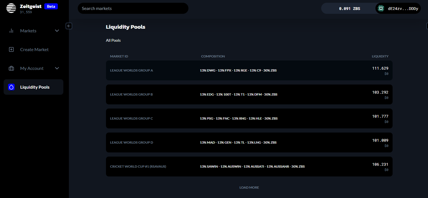Select composition 13% SAWIN - 13% AUSWIN
This screenshot has height=198, width=428.
click(x=252, y=167)
